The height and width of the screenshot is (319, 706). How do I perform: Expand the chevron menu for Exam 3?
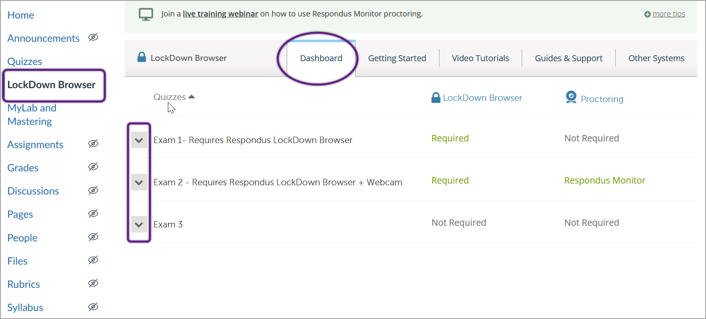(139, 224)
